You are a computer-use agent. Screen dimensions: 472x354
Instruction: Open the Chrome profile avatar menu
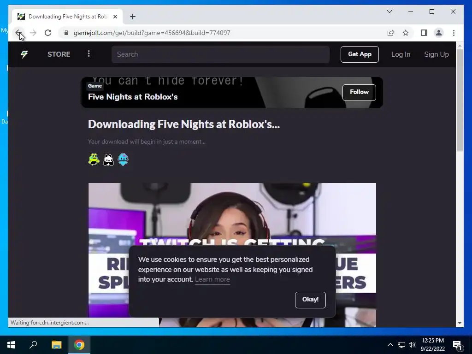tap(439, 33)
